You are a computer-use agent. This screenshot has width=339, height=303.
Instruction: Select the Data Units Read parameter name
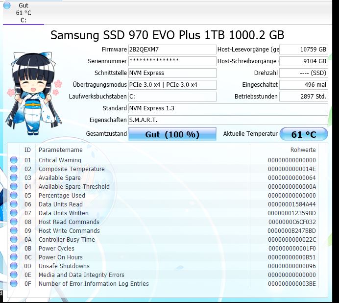tap(61, 204)
